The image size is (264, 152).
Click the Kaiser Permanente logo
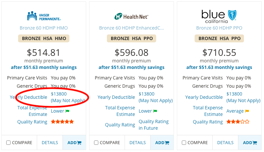click(x=44, y=16)
